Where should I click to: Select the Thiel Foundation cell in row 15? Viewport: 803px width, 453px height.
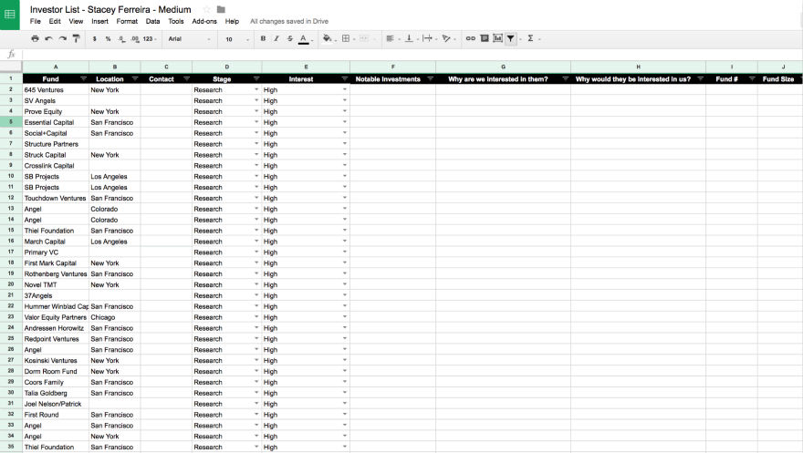[x=55, y=231]
